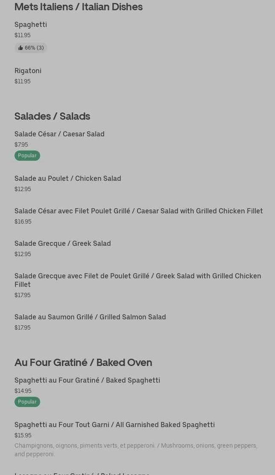The image size is (275, 475).
Task: Select Salade Grecque / Greek Salad
Action: [63, 243]
